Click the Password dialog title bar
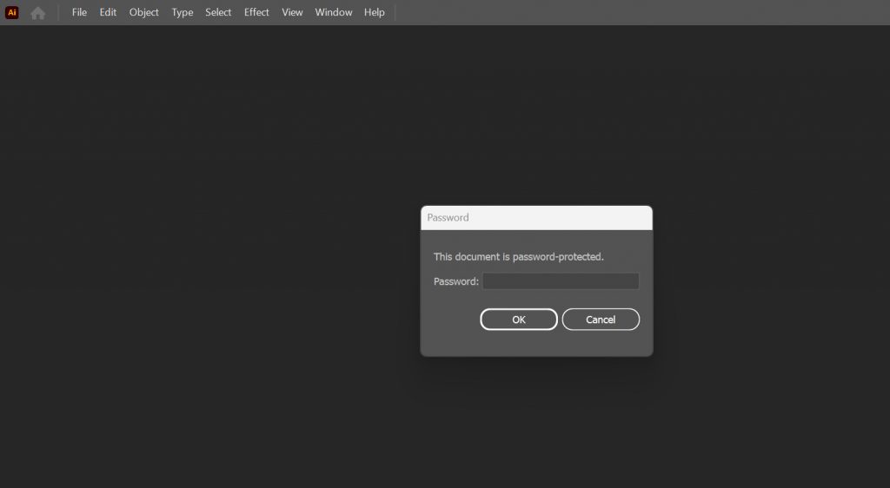890x488 pixels. tap(536, 217)
